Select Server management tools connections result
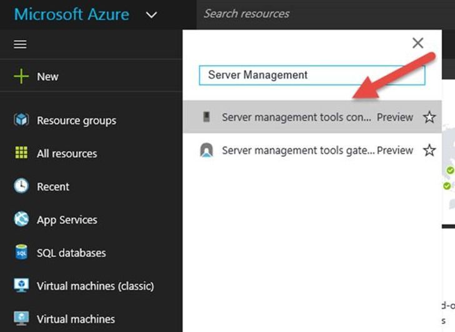Screen dimensions: 455x332 click(x=296, y=117)
